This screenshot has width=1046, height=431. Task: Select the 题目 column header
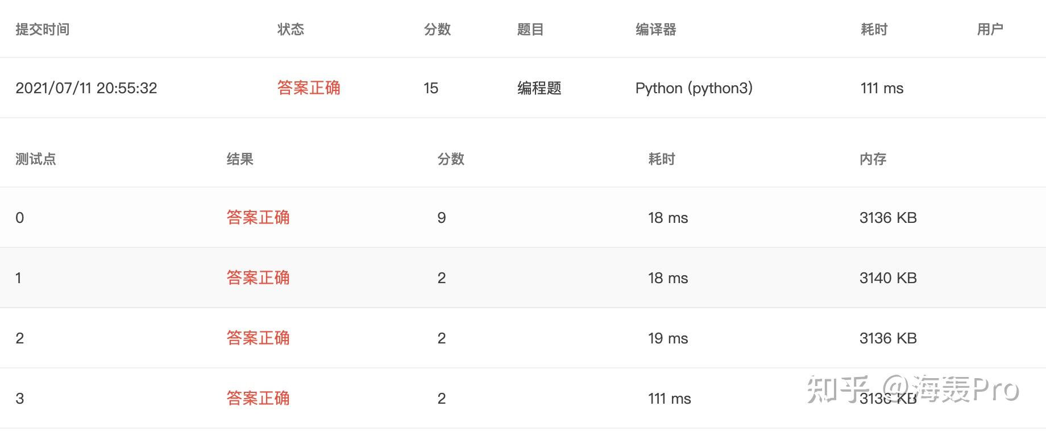click(529, 30)
